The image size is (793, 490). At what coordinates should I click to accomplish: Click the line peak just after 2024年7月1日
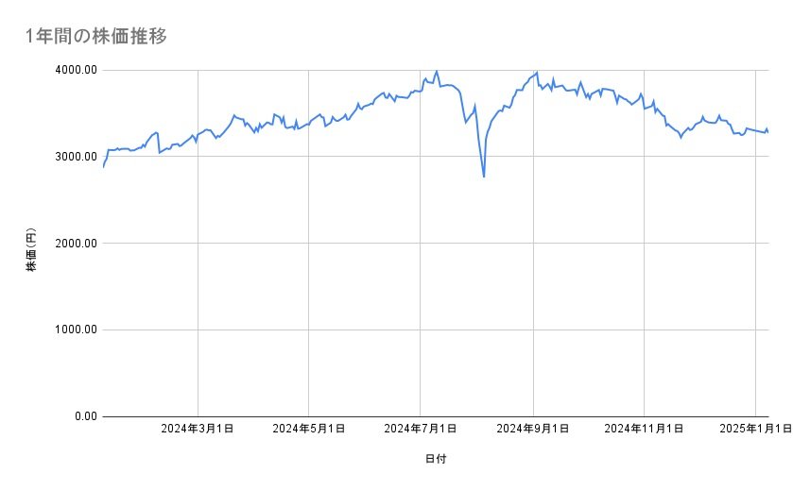click(437, 71)
